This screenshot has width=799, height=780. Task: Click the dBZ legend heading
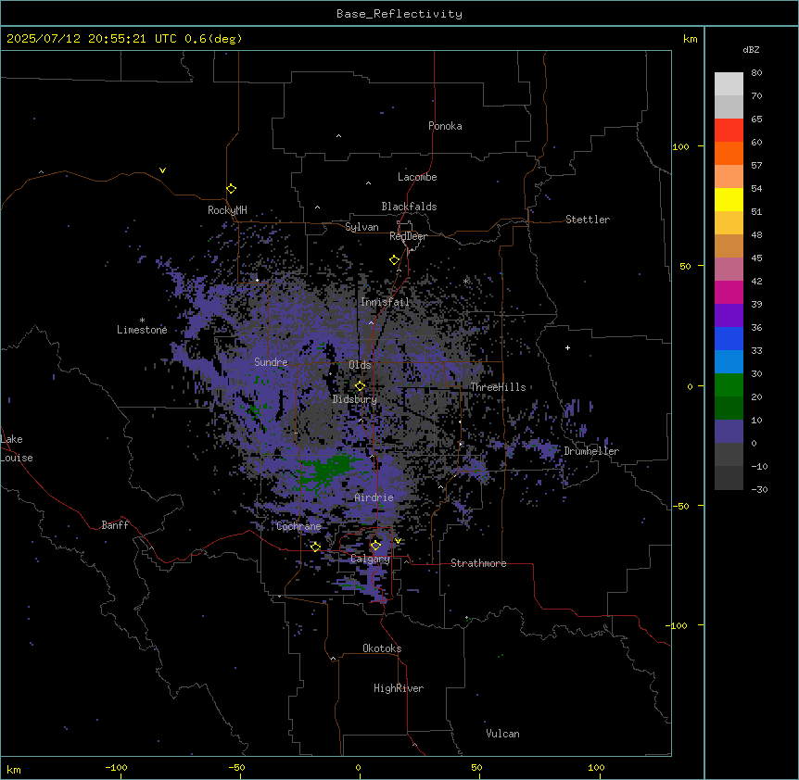click(x=751, y=50)
